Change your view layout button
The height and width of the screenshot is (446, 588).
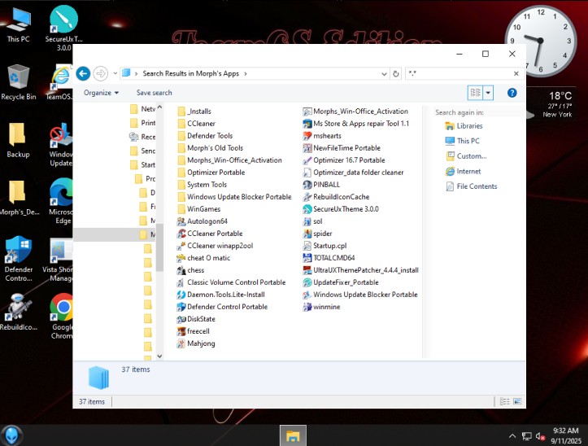(x=476, y=93)
